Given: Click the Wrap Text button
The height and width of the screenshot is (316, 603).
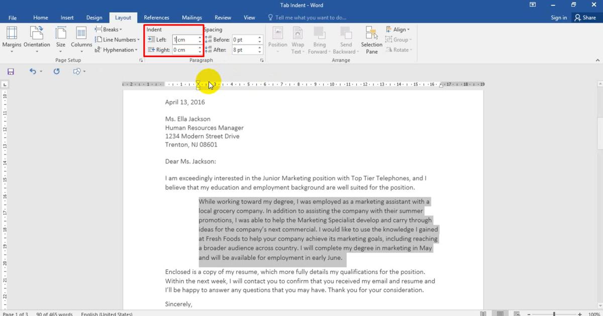Looking at the screenshot, I should click(297, 40).
